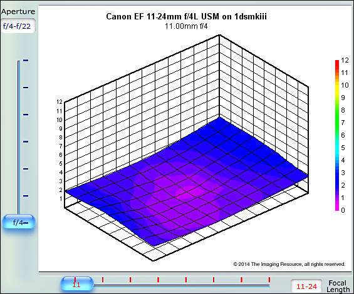The height and width of the screenshot is (294, 354).
Task: Click the focal length slider handle labeled 11
Action: pos(77,283)
